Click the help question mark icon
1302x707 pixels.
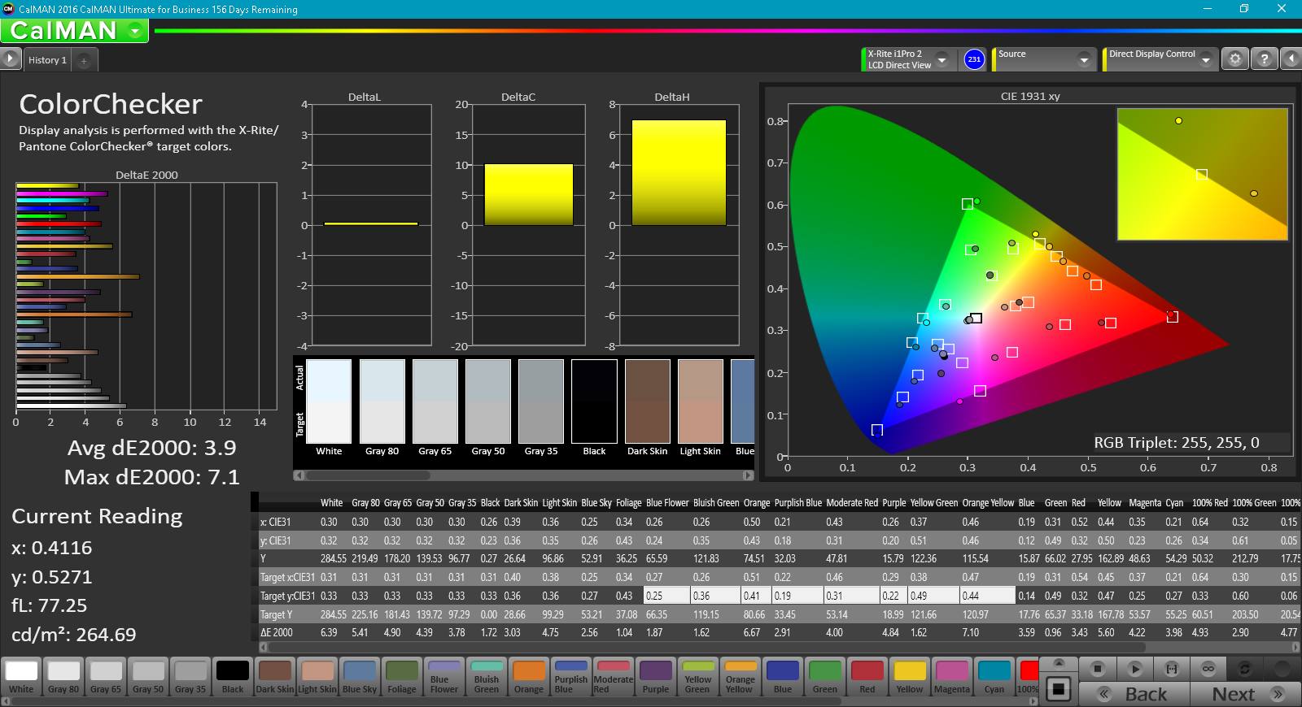1264,59
